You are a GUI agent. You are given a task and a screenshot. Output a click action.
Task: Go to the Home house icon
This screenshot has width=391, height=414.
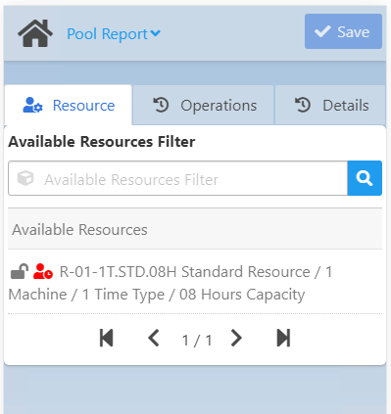click(x=35, y=33)
